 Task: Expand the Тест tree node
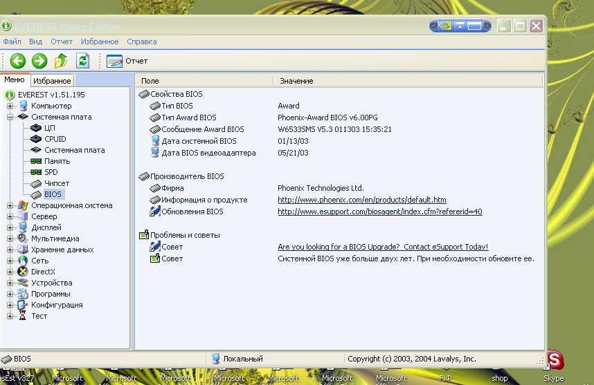pos(10,316)
